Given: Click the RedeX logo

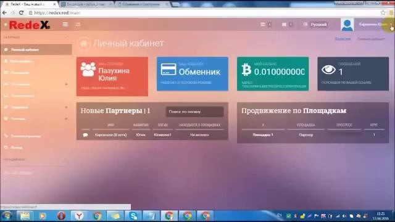Looking at the screenshot, I should click(x=30, y=25).
